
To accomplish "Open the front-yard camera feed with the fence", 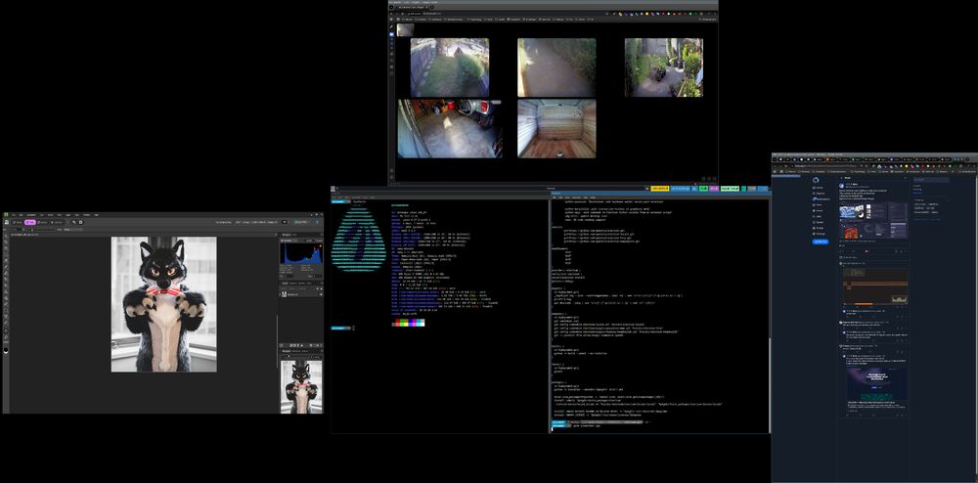I will (x=450, y=67).
